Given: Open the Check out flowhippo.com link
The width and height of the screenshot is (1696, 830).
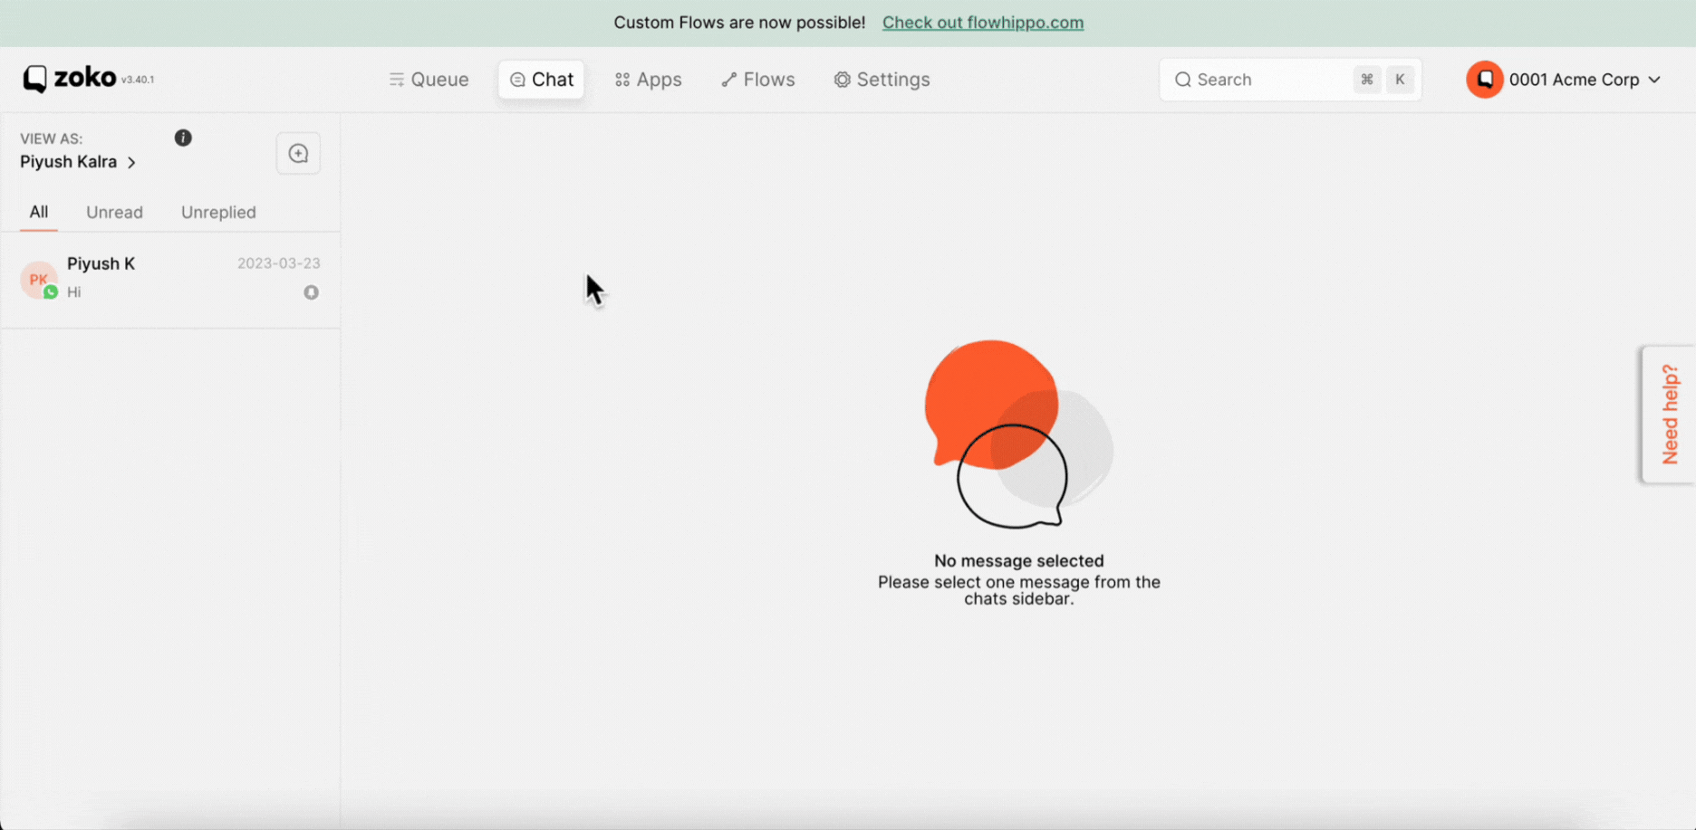Looking at the screenshot, I should pos(982,23).
